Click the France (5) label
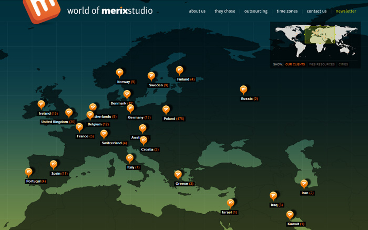368x230 pixels. point(85,136)
